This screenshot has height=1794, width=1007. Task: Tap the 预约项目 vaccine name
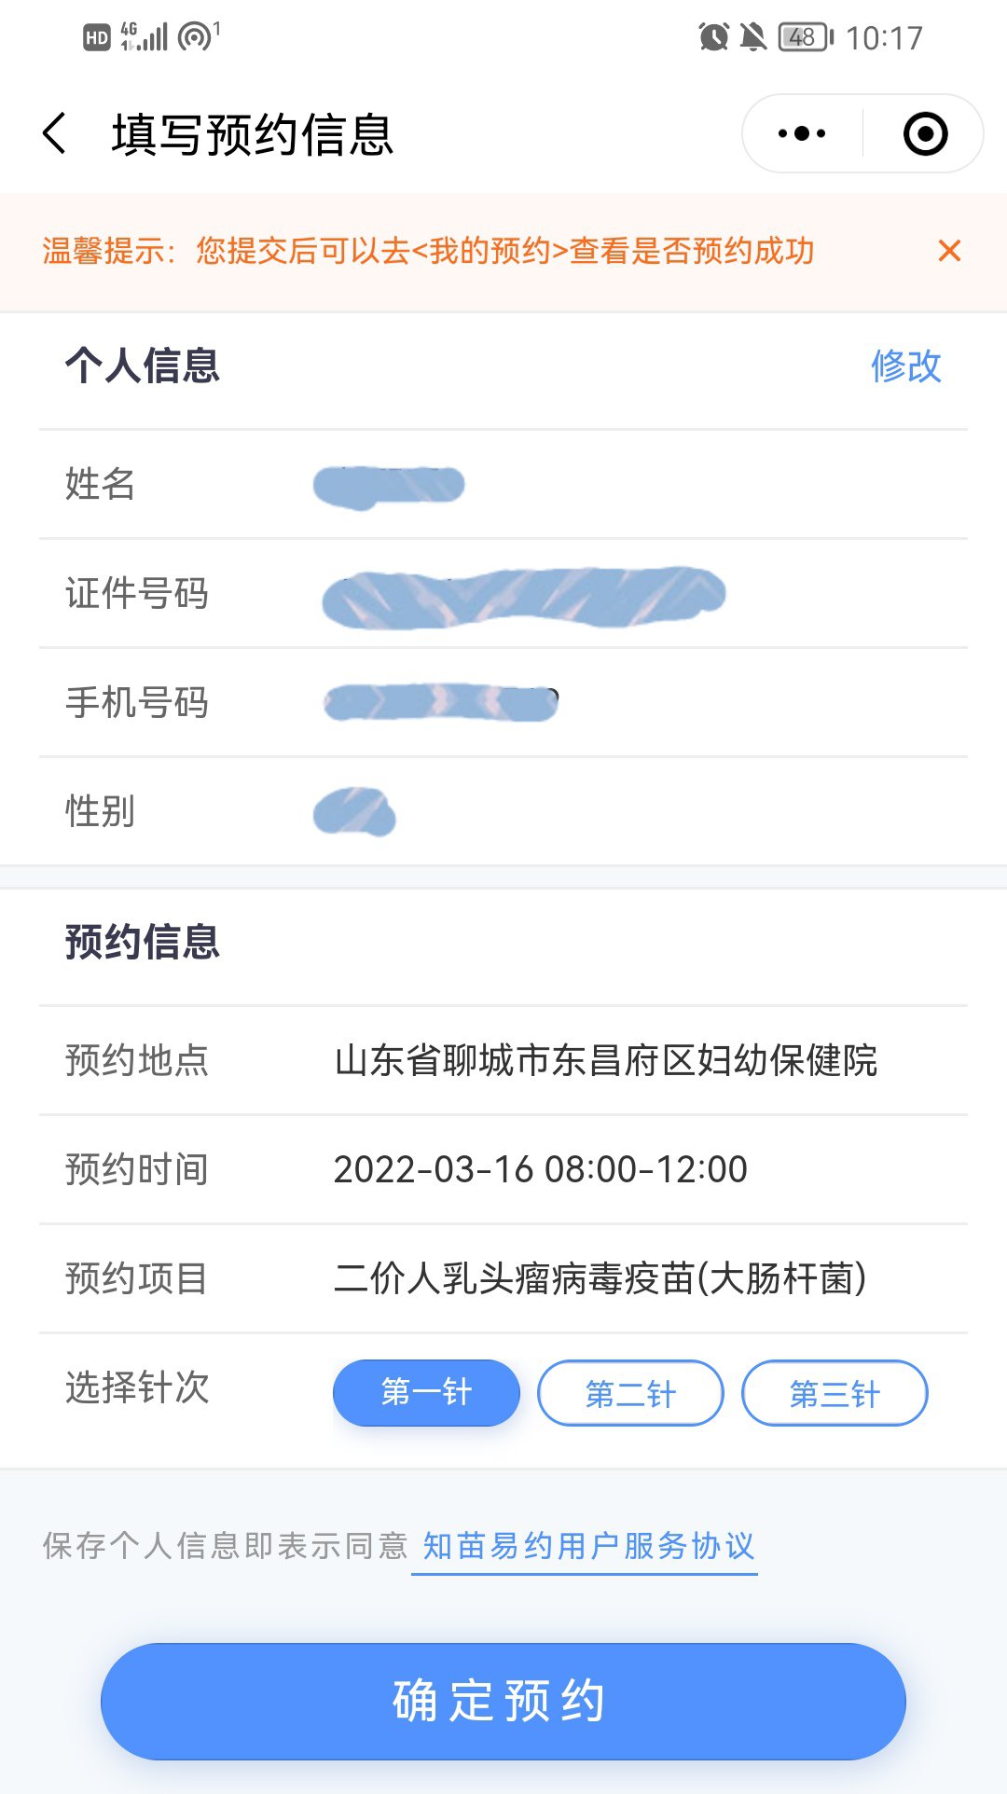click(x=600, y=1278)
